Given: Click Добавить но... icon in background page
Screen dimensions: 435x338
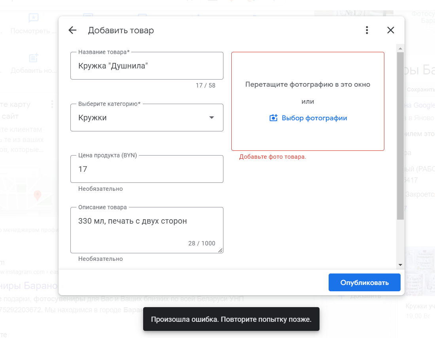Looking at the screenshot, I should (x=34, y=58).
